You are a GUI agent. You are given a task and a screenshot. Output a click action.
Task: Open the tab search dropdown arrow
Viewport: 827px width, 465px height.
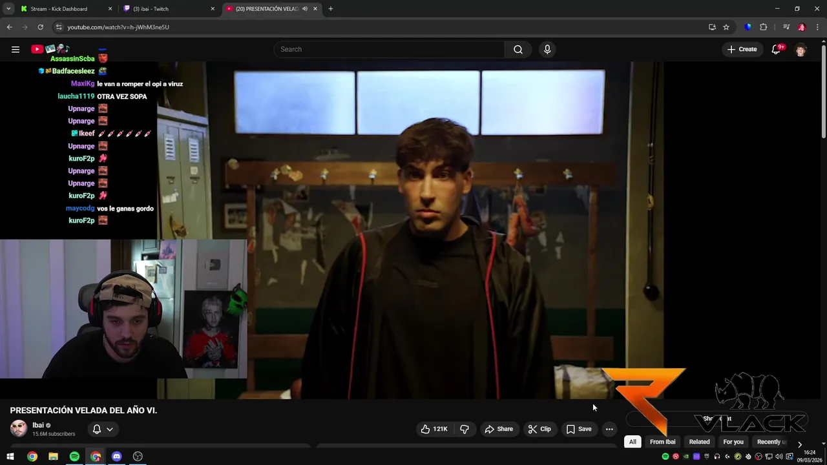[x=8, y=9]
